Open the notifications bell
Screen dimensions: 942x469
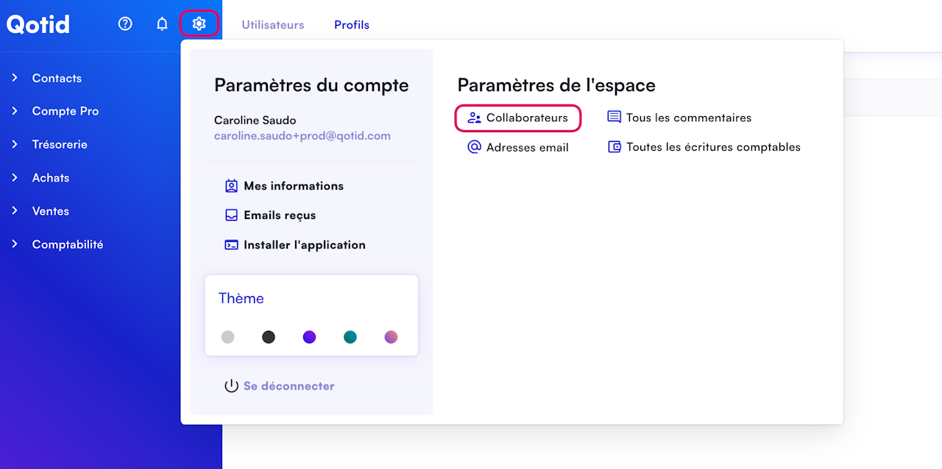click(162, 24)
